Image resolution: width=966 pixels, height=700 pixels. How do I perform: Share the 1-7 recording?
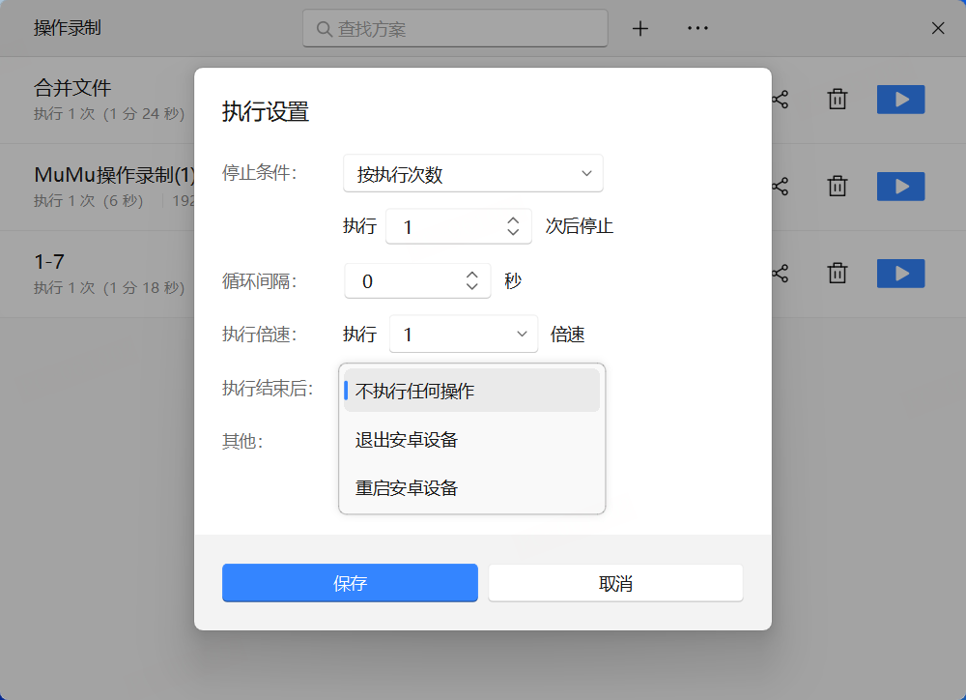click(781, 274)
